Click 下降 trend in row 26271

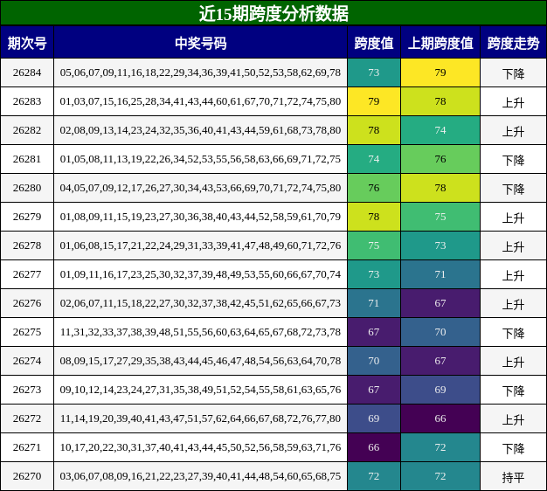(x=513, y=448)
